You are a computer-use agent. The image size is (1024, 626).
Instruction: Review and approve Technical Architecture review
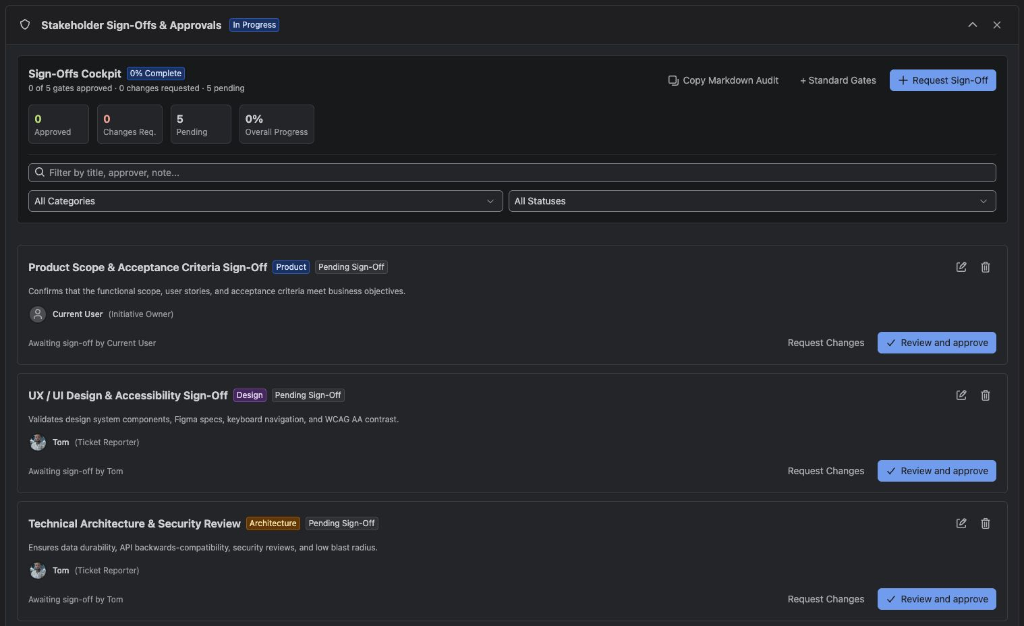pyautogui.click(x=937, y=599)
